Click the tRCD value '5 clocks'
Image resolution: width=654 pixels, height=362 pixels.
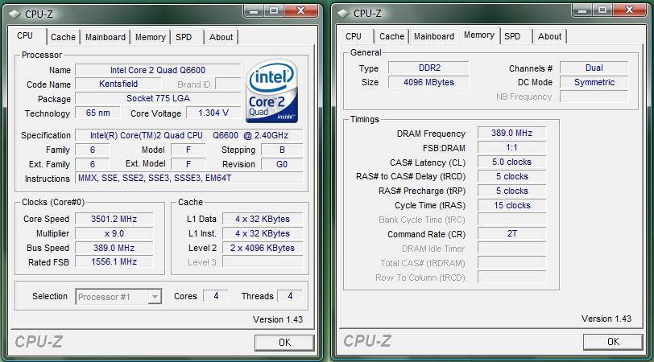511,176
